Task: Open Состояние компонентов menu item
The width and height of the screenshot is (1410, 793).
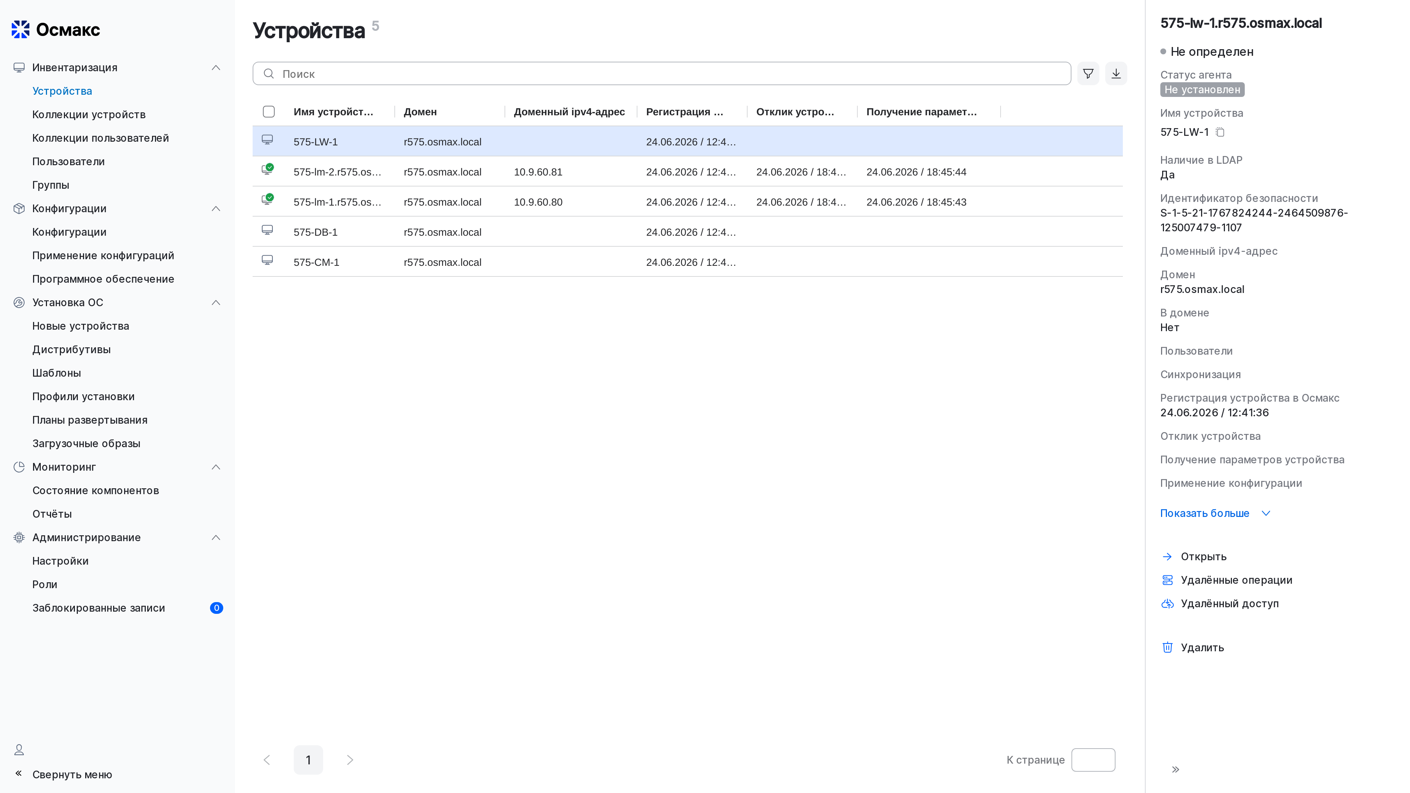Action: pos(95,491)
